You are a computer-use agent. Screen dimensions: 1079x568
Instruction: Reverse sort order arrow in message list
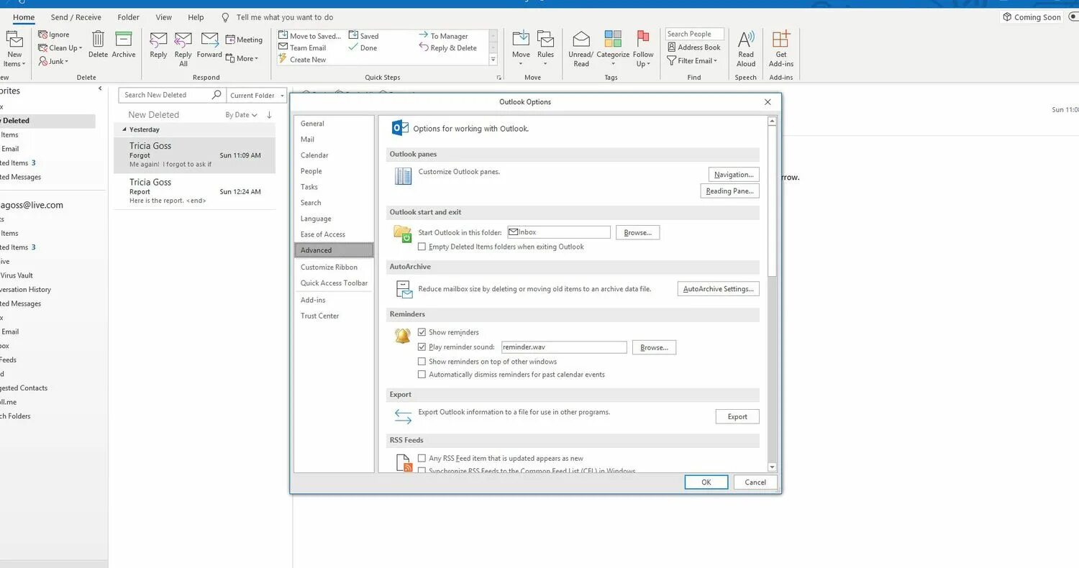269,115
